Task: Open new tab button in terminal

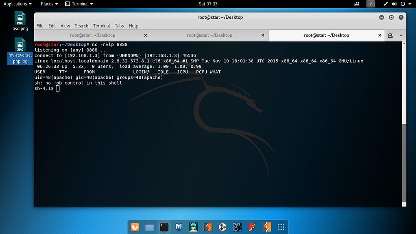Action: point(390,35)
